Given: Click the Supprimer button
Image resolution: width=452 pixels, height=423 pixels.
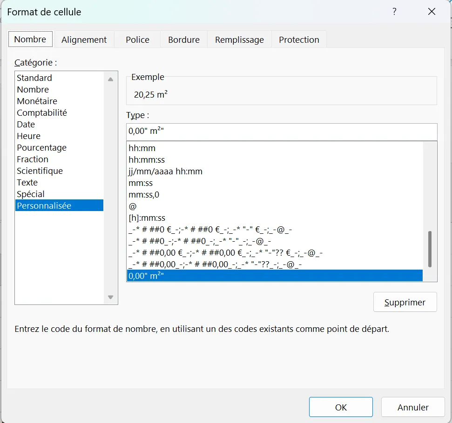Looking at the screenshot, I should (405, 302).
